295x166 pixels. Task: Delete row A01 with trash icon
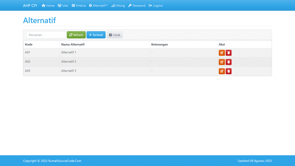(x=228, y=53)
